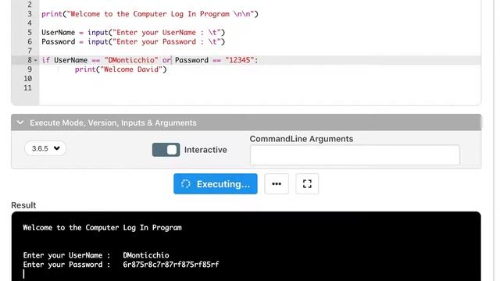Screen dimensions: 500x281
Task: Click the UserName variable on line 5
Action: click(x=58, y=33)
